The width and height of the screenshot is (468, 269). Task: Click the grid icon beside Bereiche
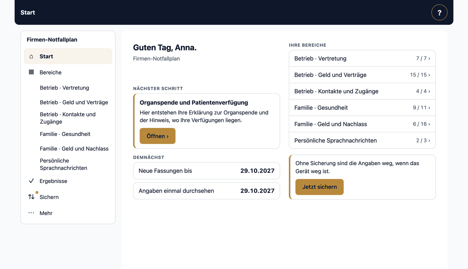coord(31,72)
